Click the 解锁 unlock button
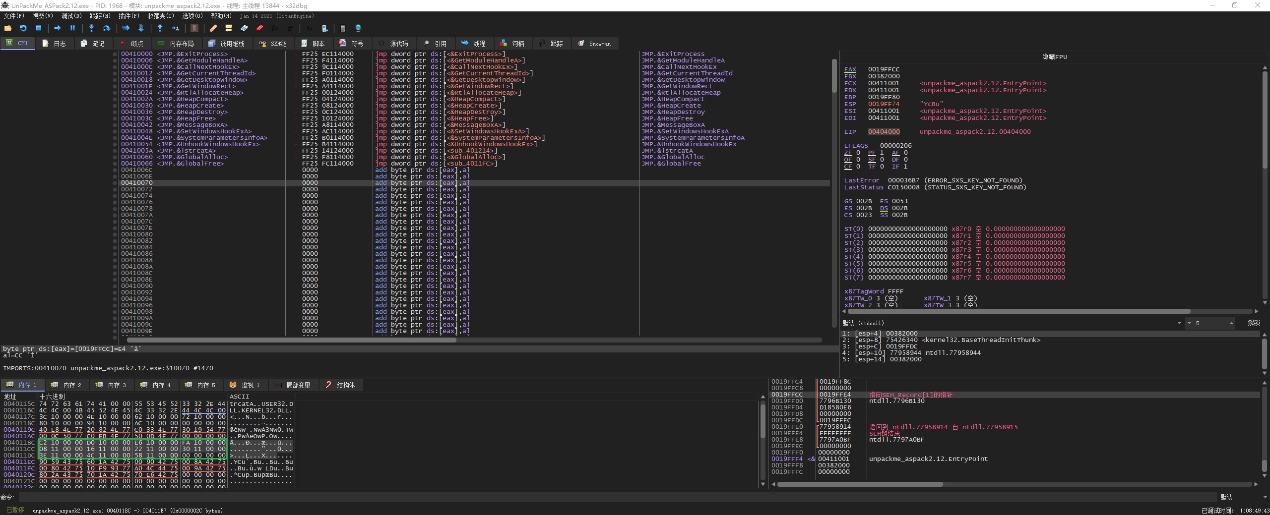The width and height of the screenshot is (1270, 515). point(1254,323)
